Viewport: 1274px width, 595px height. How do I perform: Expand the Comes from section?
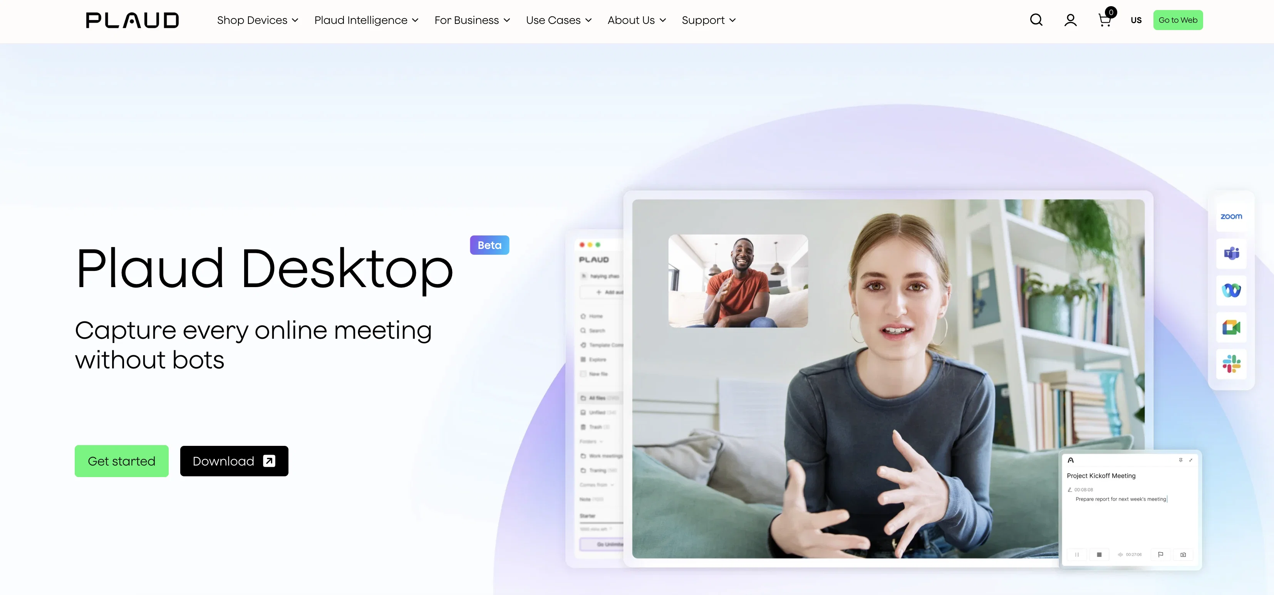(597, 485)
